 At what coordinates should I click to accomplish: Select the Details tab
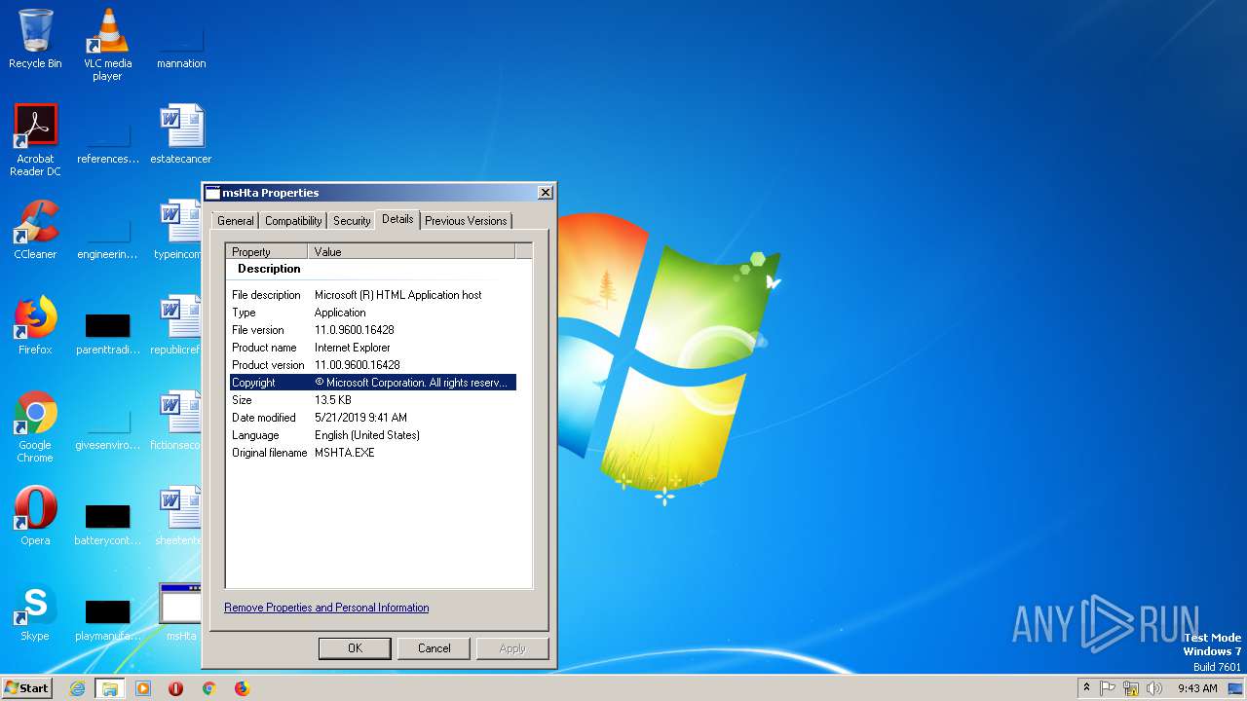[397, 219]
